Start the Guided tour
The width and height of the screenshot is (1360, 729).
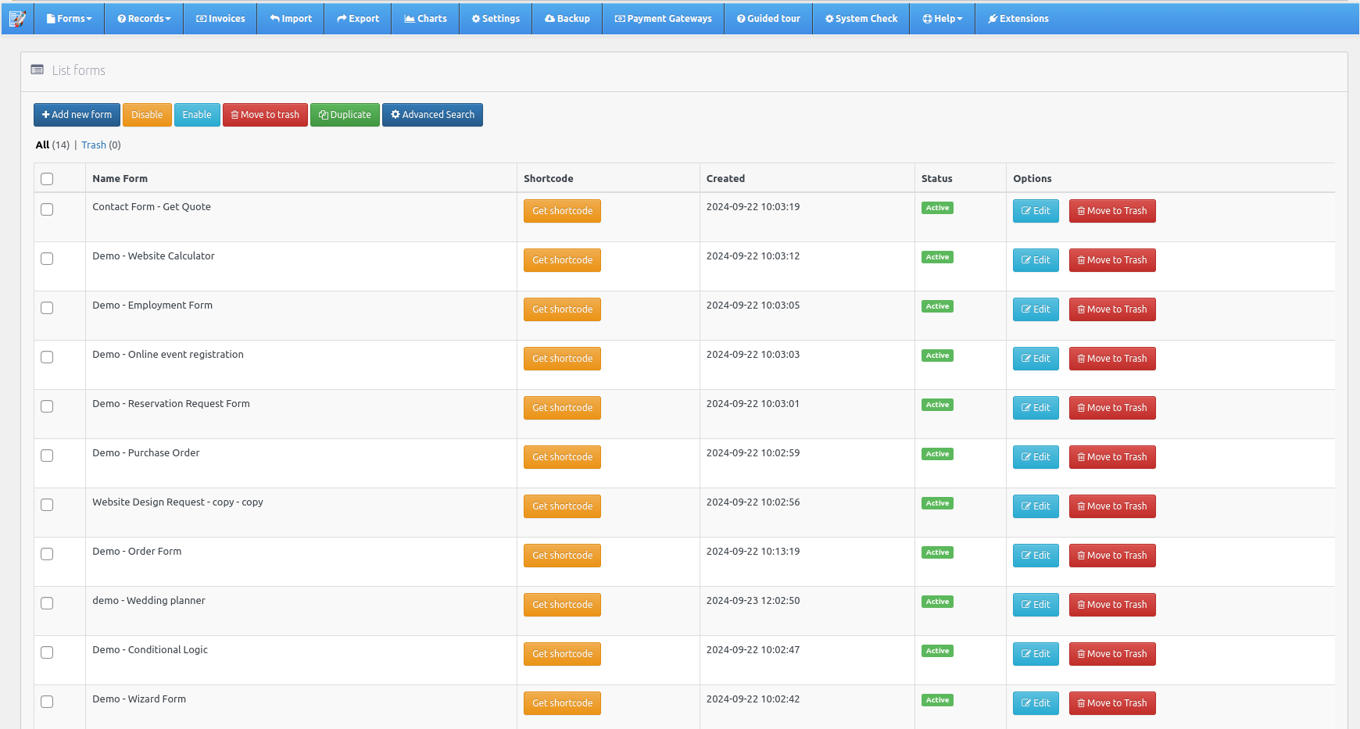(x=768, y=18)
